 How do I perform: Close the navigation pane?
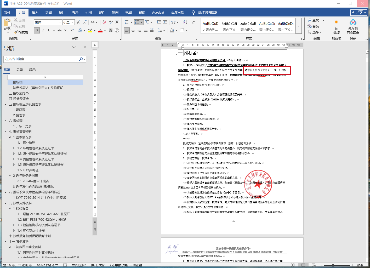(x=85, y=47)
